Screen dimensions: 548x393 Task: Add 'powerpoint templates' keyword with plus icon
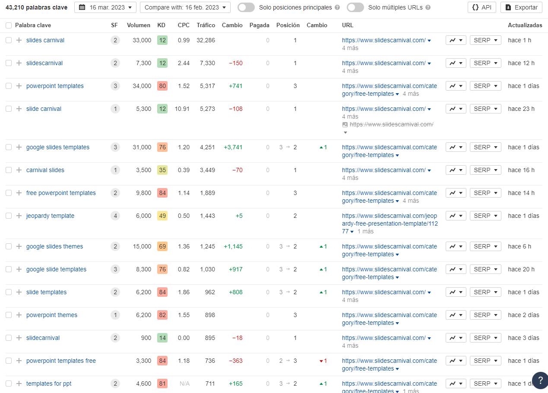19,86
